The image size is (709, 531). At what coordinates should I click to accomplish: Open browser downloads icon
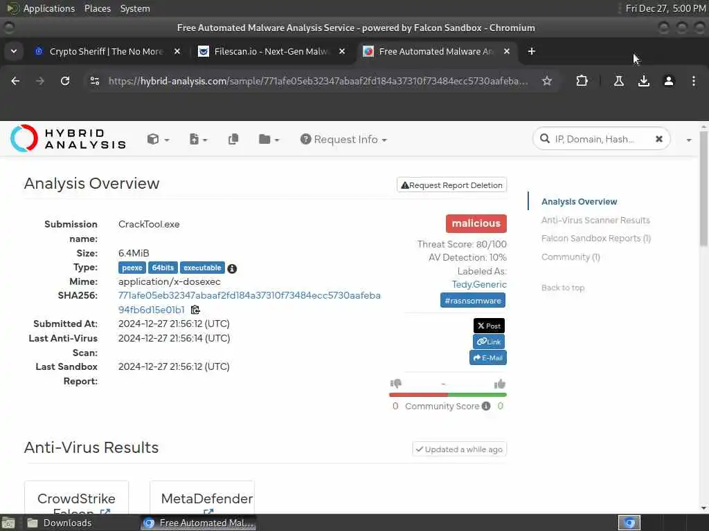tap(644, 81)
